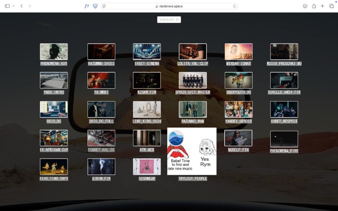Click the YA_MRKT label text
The height and width of the screenshot is (211, 338).
click(101, 92)
